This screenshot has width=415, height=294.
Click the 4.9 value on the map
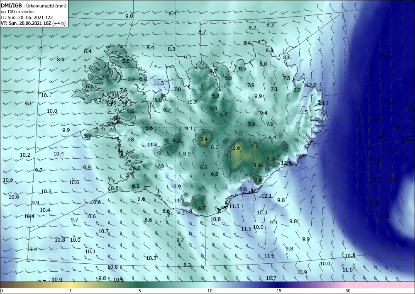176,141
